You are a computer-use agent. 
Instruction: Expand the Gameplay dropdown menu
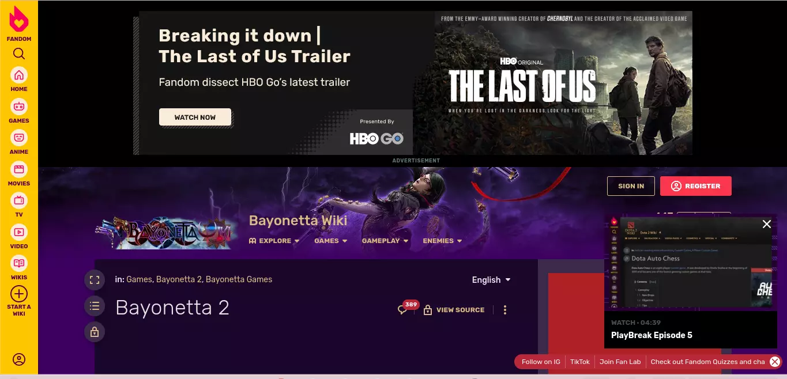click(385, 241)
